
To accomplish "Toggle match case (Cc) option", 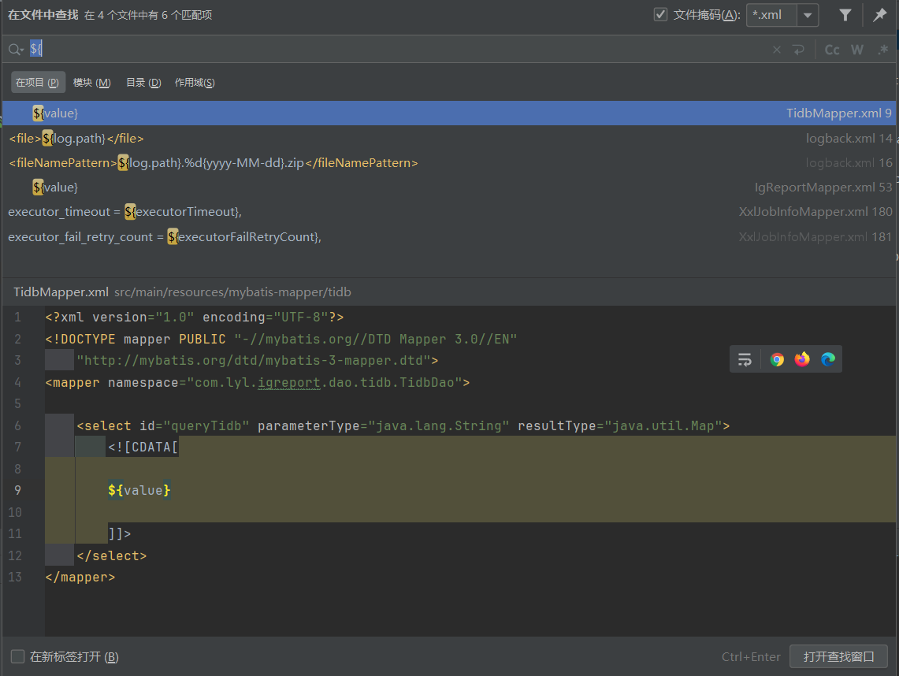I will (832, 50).
